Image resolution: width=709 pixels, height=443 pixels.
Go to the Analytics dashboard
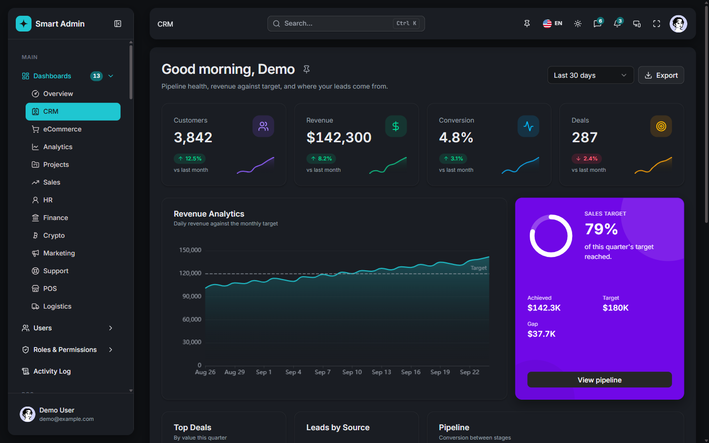(73, 147)
